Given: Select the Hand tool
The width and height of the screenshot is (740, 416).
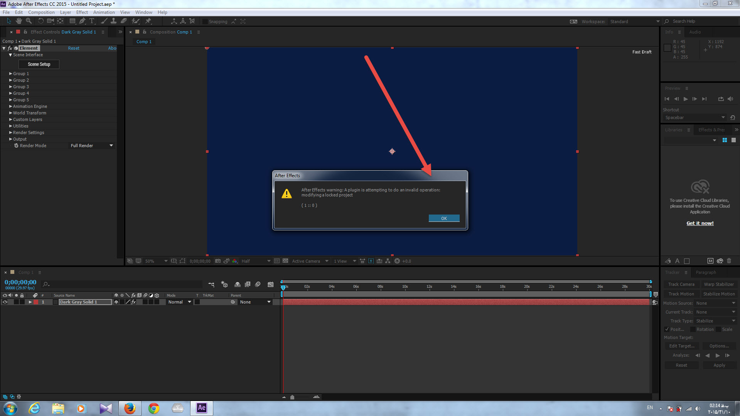Looking at the screenshot, I should (x=19, y=21).
